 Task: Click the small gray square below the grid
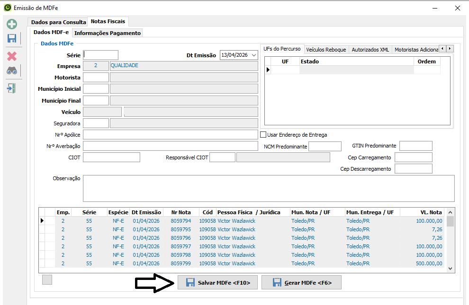(x=47, y=279)
